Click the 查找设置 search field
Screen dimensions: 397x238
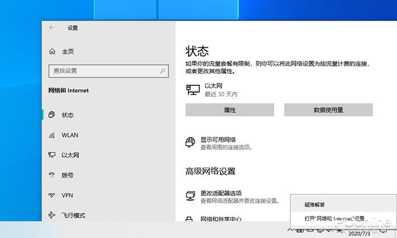tap(108, 70)
